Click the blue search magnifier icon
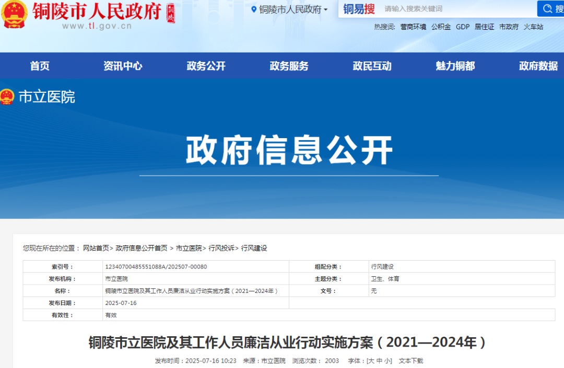 point(547,8)
